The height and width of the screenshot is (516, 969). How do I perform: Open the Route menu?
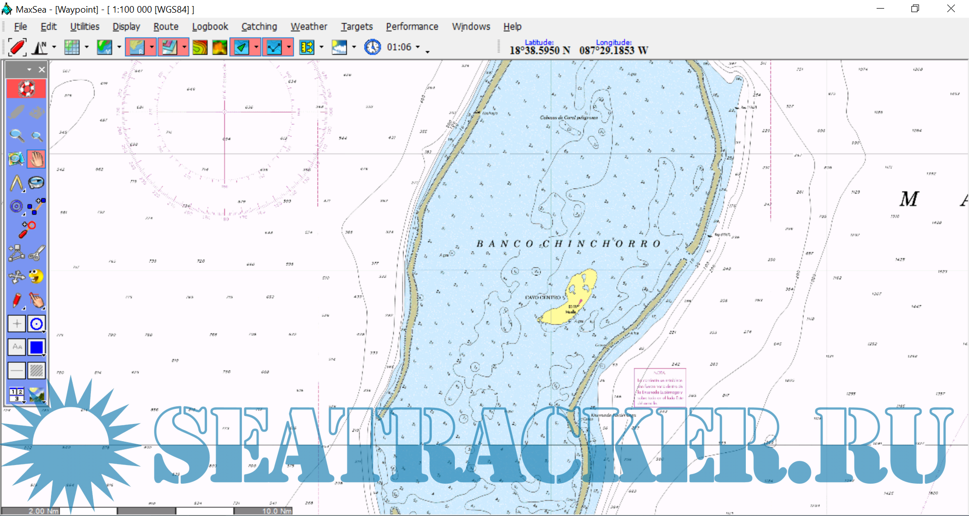166,27
